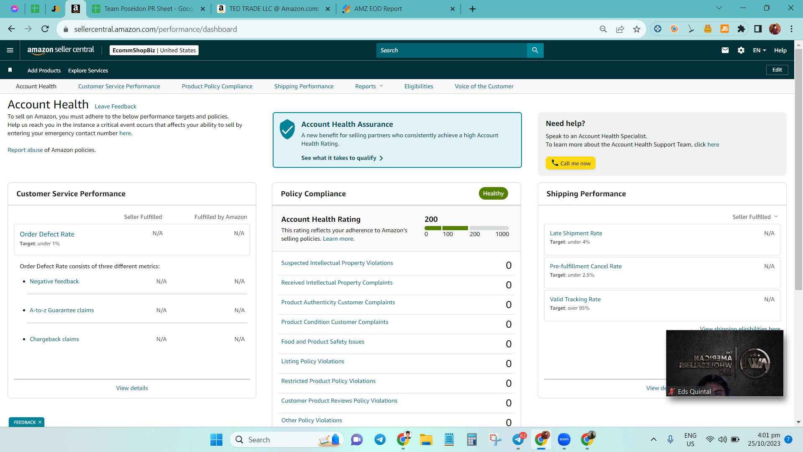
Task: Click the bookmark flag icon beside Add Products
Action: pyautogui.click(x=10, y=70)
